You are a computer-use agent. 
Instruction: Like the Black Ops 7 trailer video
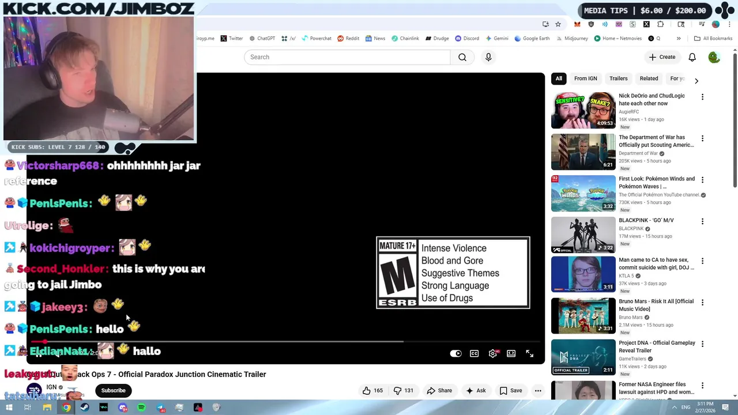[372, 390]
